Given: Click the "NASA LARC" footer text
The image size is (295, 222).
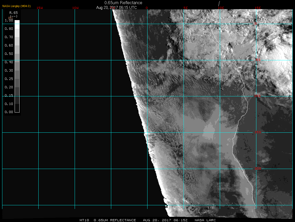Looking at the screenshot, I should pyautogui.click(x=205, y=220).
